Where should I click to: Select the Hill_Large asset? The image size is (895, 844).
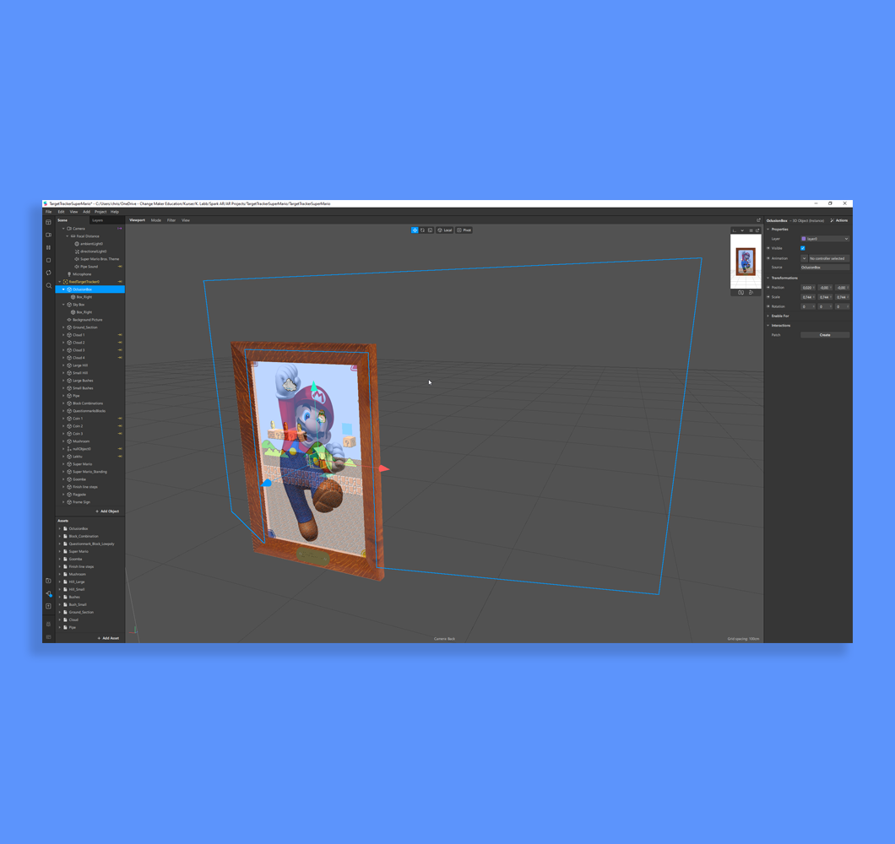(x=77, y=582)
